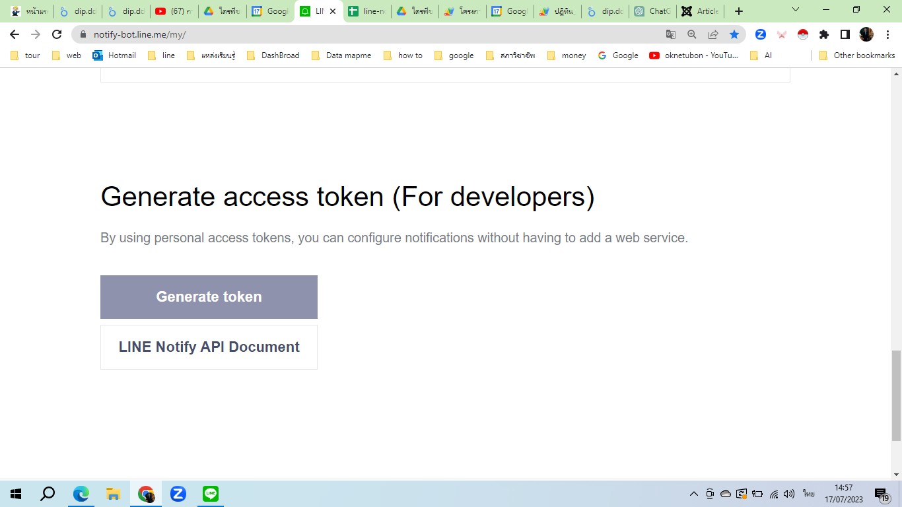
Task: Click the browser Forward arrow
Action: 36,34
